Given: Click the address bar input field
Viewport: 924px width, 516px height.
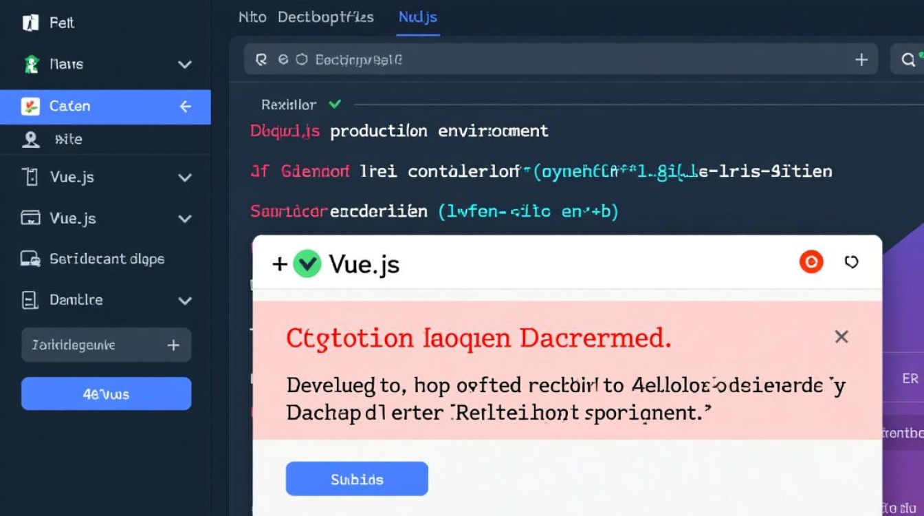Looking at the screenshot, I should pyautogui.click(x=550, y=60).
